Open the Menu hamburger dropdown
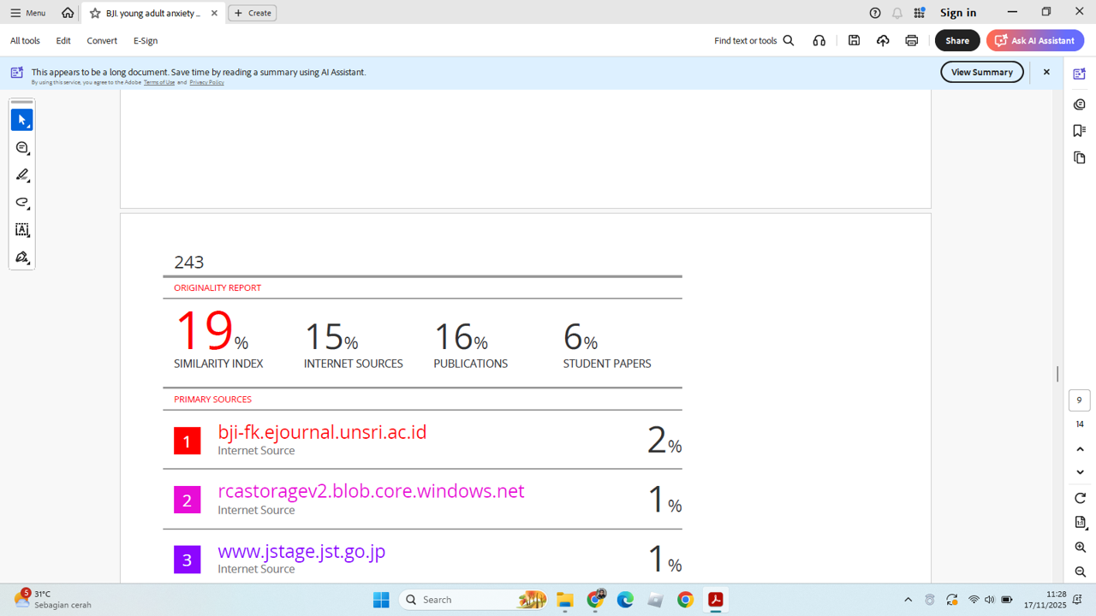The height and width of the screenshot is (616, 1096). (27, 13)
